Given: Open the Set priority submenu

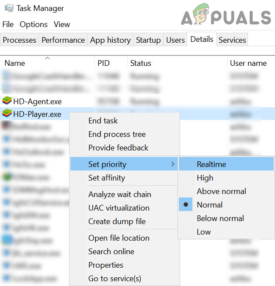Looking at the screenshot, I should pyautogui.click(x=124, y=164).
